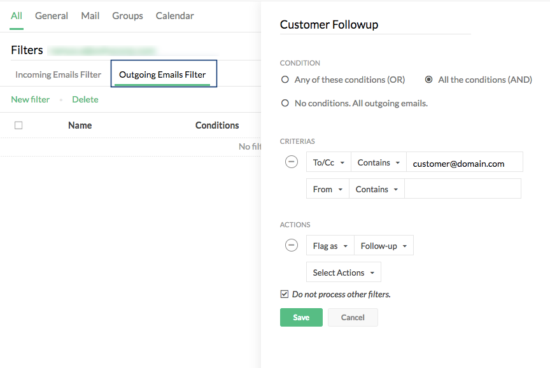This screenshot has height=368, width=550.
Task: Remove the Flag as action row
Action: click(291, 245)
